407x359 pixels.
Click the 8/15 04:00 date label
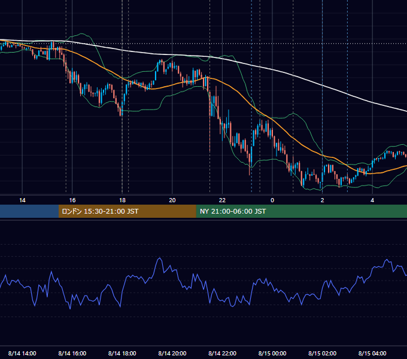(x=372, y=353)
